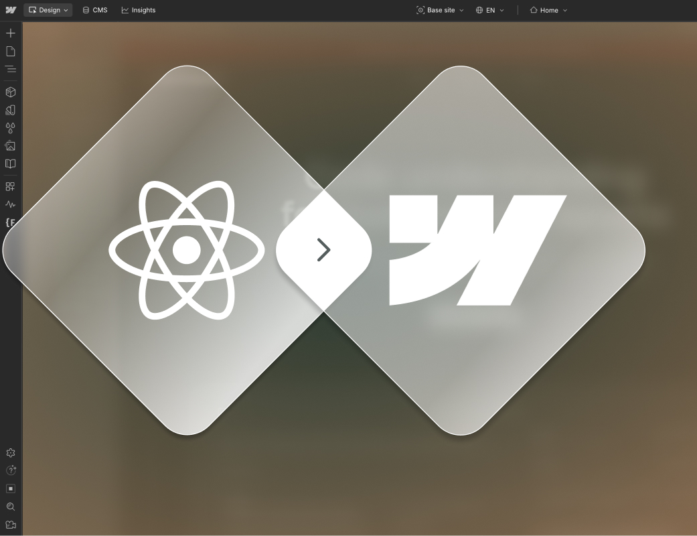The height and width of the screenshot is (536, 697).
Task: Switch to the CMS view
Action: click(95, 10)
